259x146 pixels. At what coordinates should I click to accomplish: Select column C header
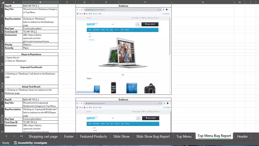(x=67, y=2)
